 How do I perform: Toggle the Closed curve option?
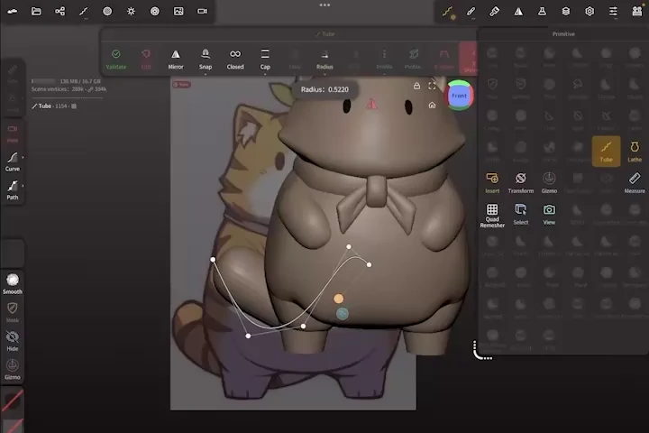tap(235, 59)
